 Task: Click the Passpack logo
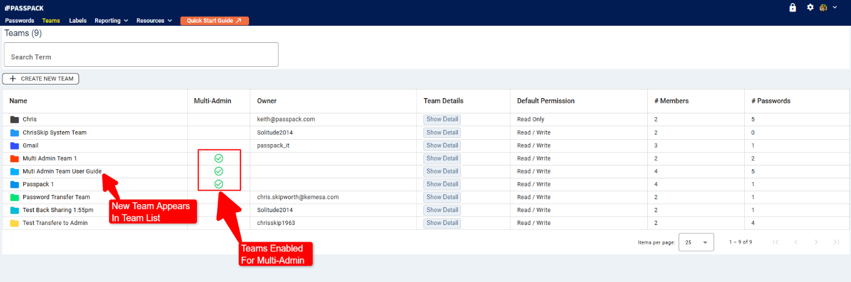pyautogui.click(x=24, y=8)
